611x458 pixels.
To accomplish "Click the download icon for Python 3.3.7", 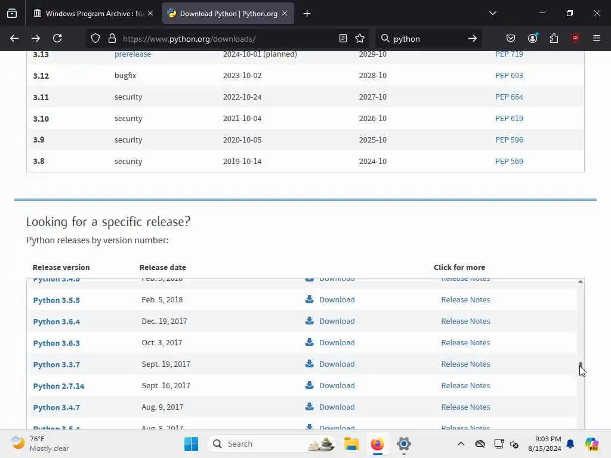I will tap(310, 363).
